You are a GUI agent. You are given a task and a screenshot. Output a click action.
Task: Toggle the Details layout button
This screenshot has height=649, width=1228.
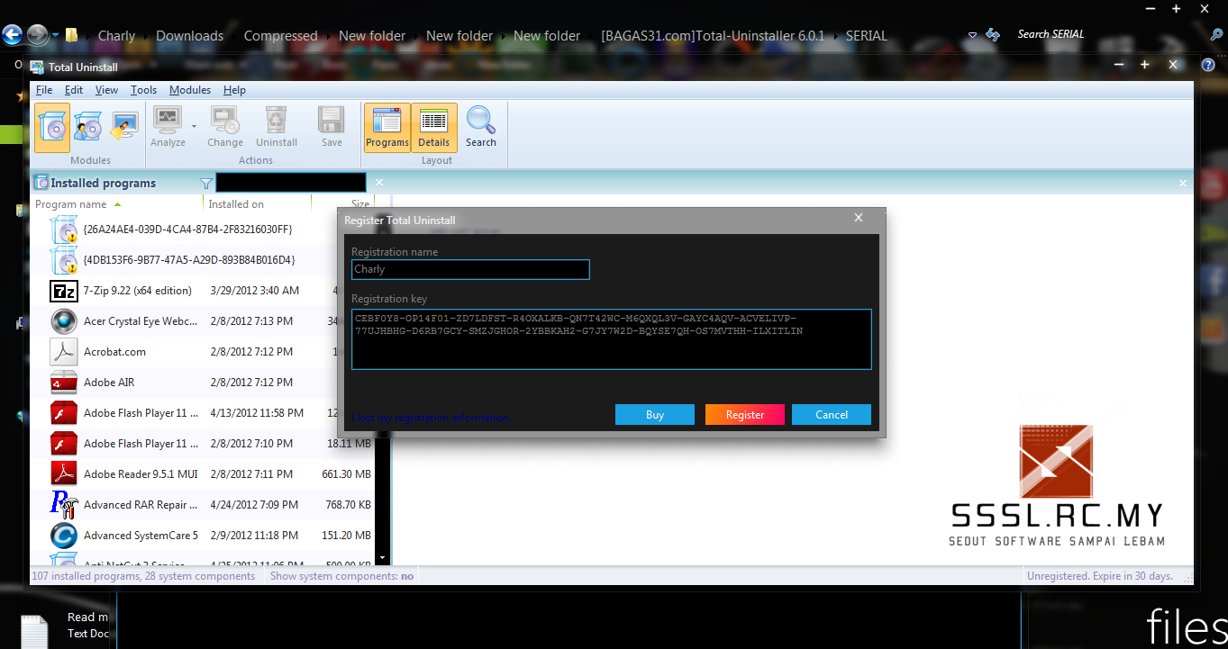pyautogui.click(x=433, y=127)
